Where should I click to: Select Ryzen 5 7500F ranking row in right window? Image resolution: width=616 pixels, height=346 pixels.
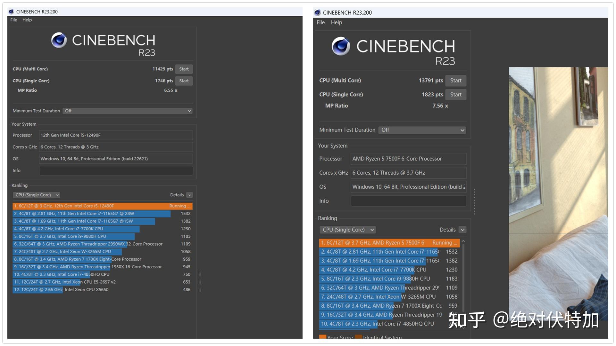tap(389, 243)
